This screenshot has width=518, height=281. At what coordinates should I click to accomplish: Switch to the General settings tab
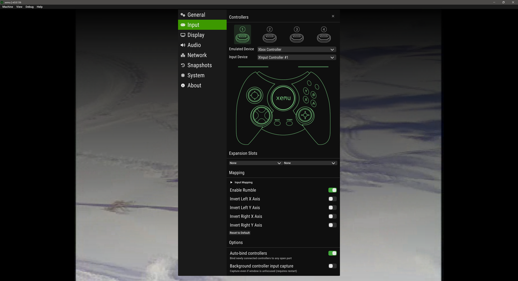click(202, 15)
